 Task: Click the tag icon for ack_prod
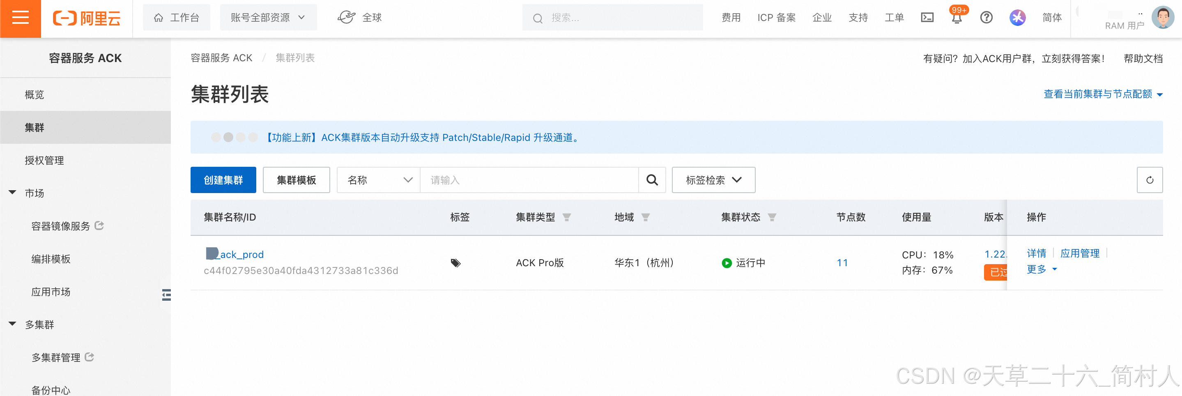tap(455, 263)
